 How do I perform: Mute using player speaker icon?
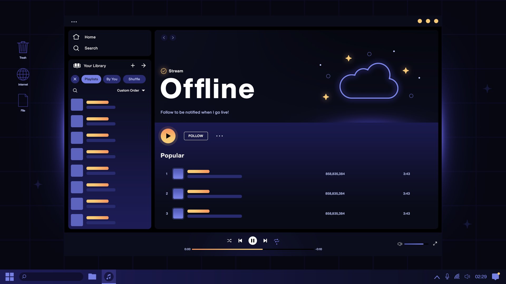(x=400, y=244)
